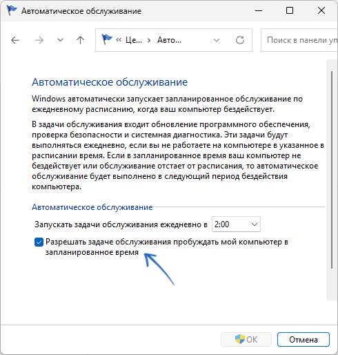Go up one level with up arrow

pos(80,40)
